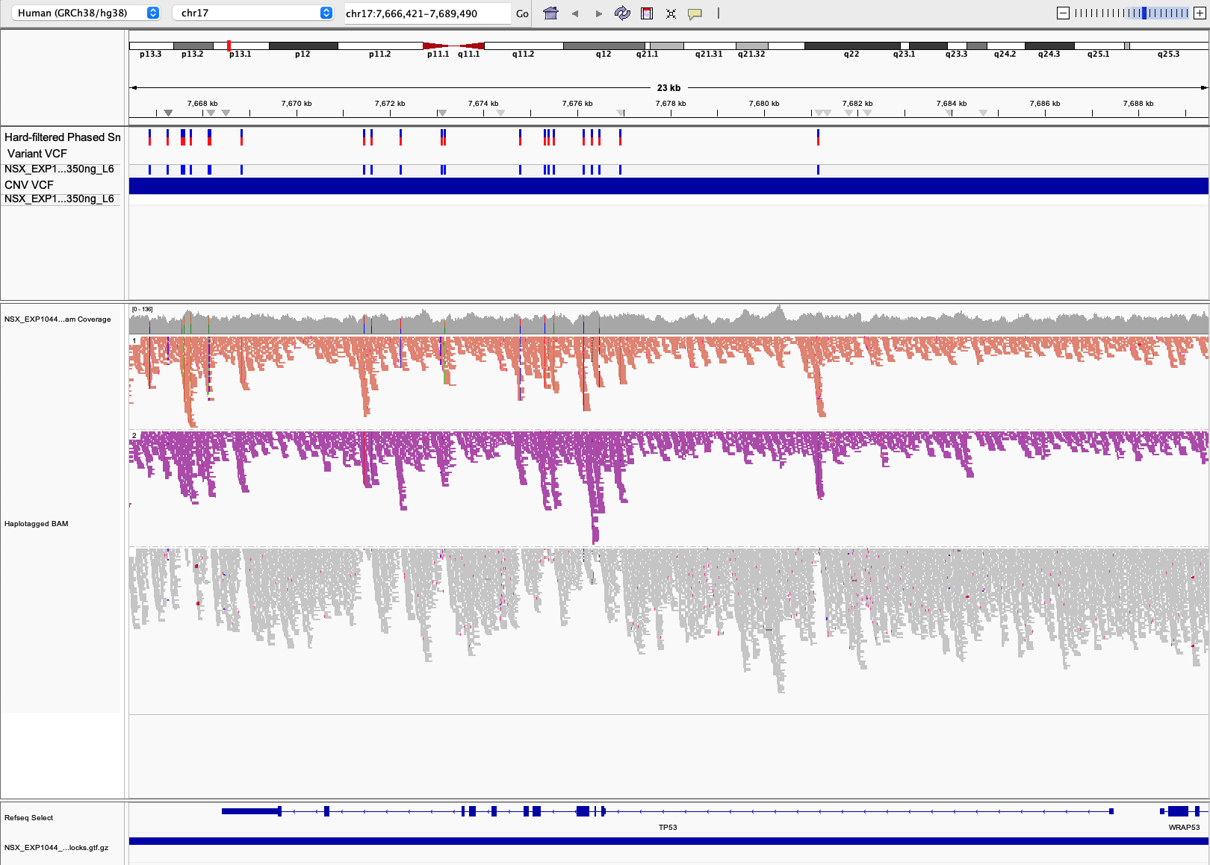
Task: Open the genome dropdown Human (GRCh38/hg38)
Action: pyautogui.click(x=87, y=13)
